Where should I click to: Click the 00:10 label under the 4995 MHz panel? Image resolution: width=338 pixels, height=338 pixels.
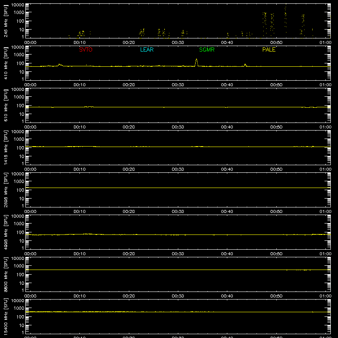click(79, 254)
